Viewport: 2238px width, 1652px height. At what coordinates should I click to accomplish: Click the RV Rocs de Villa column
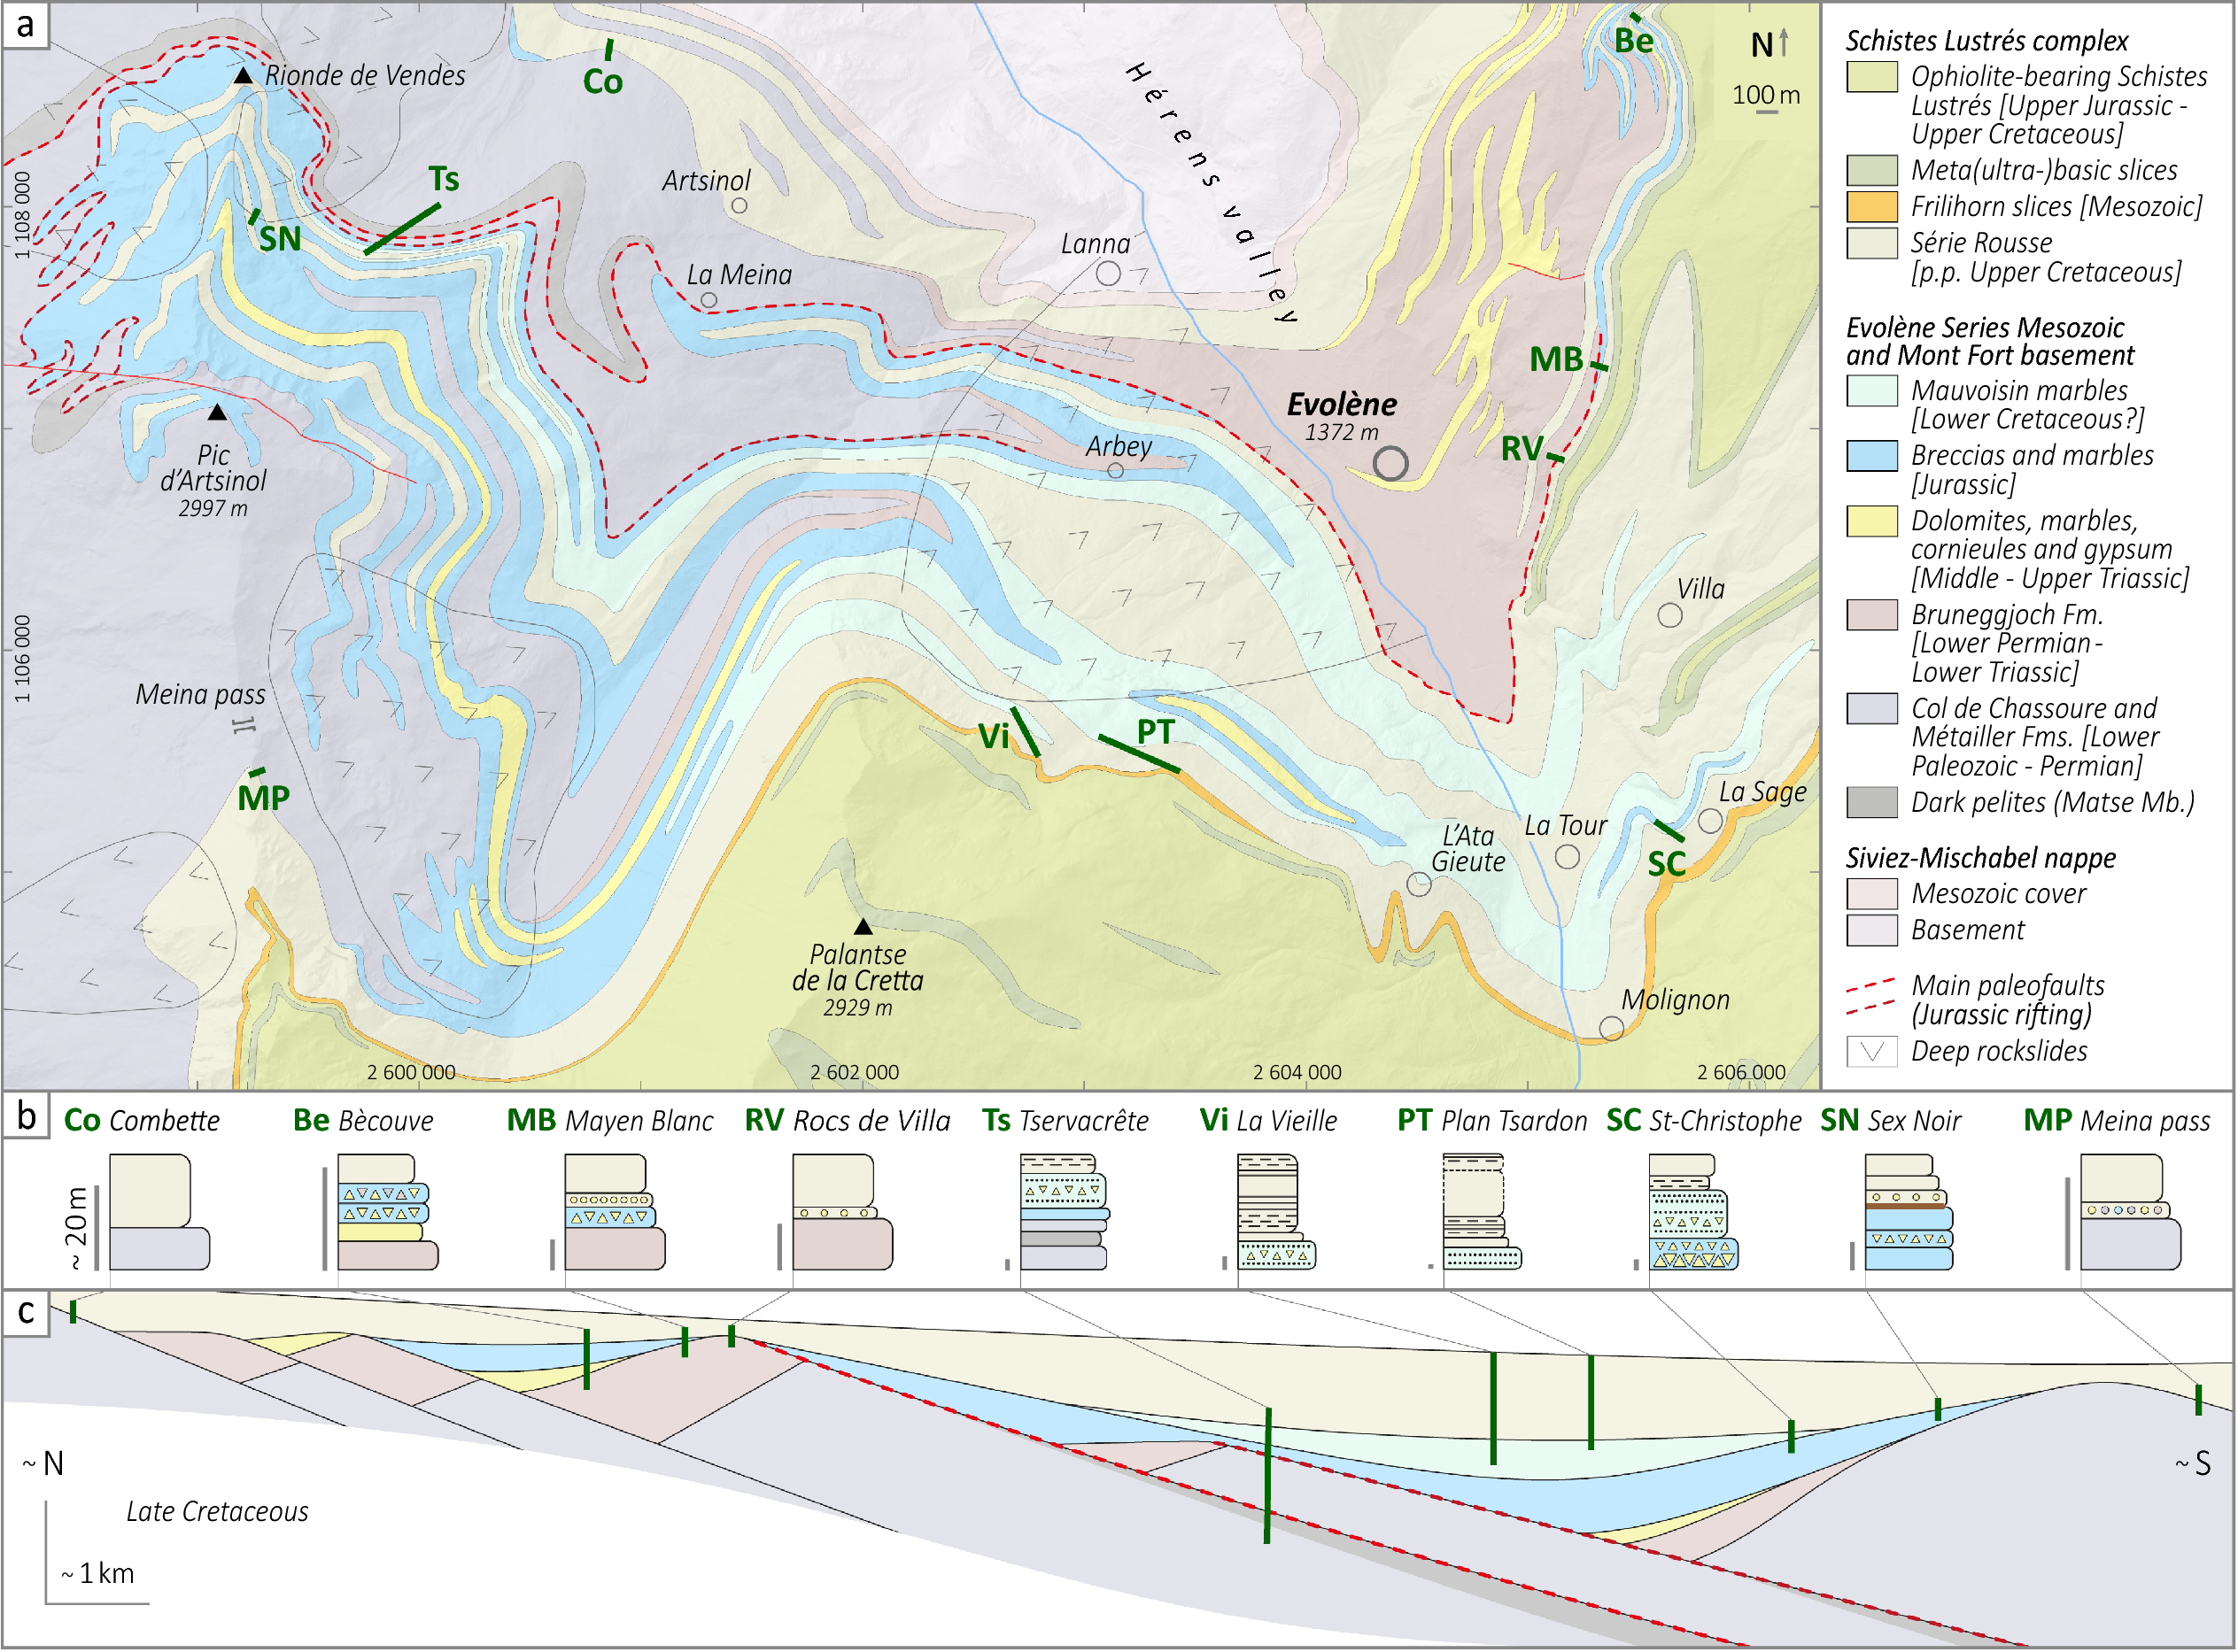click(x=842, y=1212)
